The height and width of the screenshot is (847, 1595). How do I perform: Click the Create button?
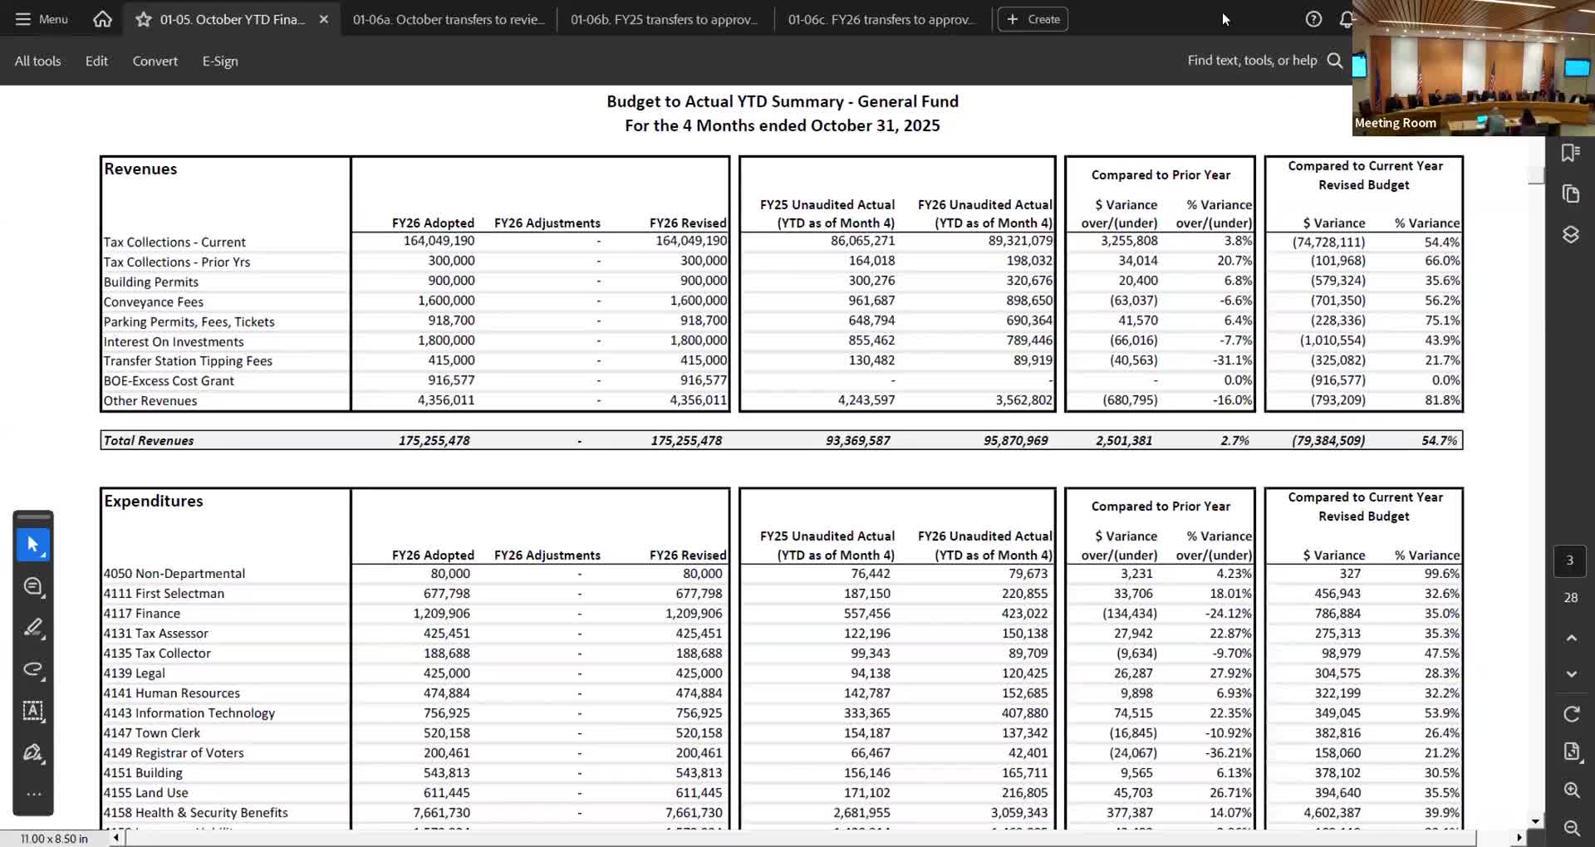coord(1033,19)
